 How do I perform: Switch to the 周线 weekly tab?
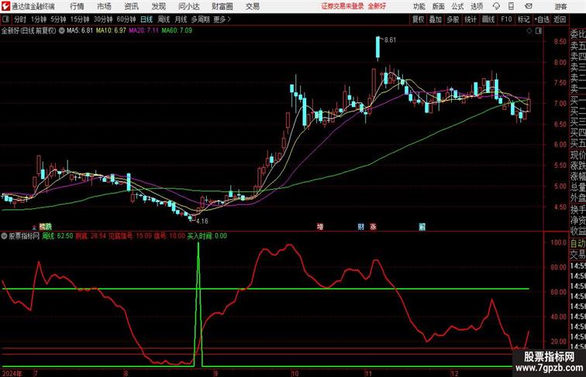164,19
